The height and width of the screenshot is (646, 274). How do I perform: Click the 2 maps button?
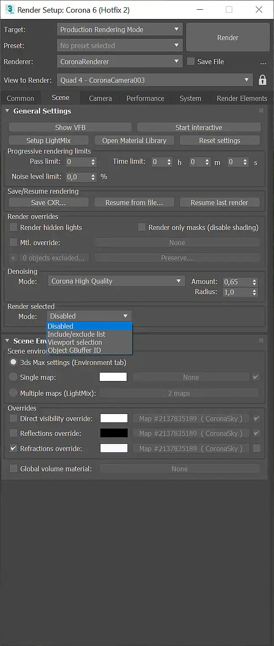pos(179,393)
